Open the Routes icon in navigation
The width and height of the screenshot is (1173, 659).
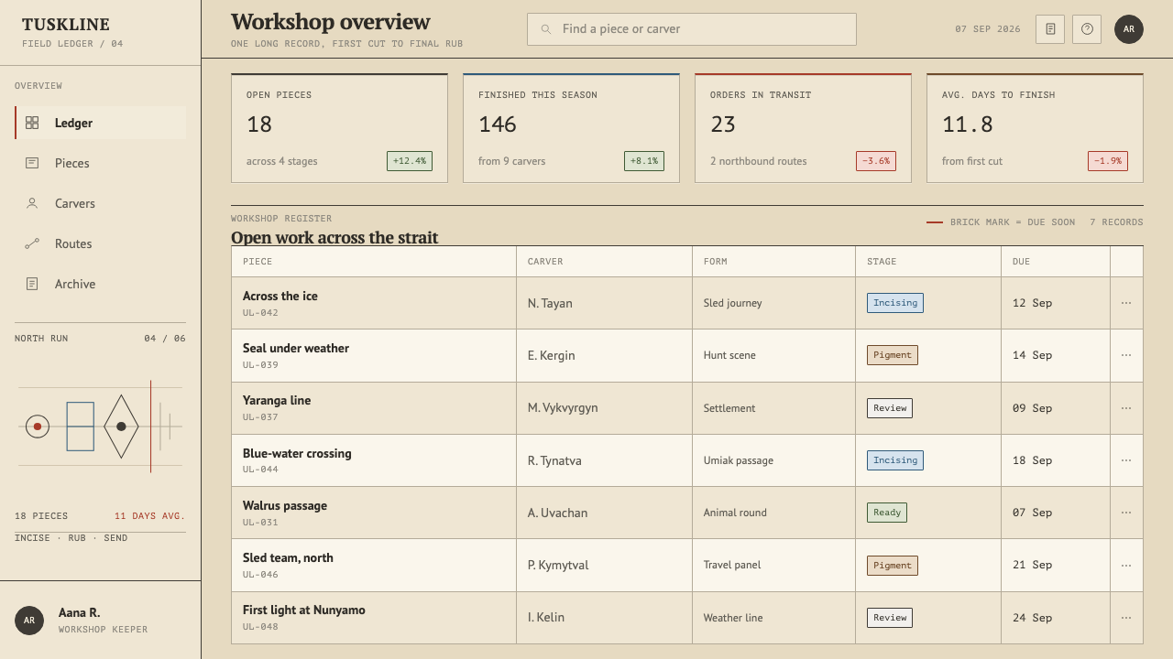pyautogui.click(x=32, y=243)
